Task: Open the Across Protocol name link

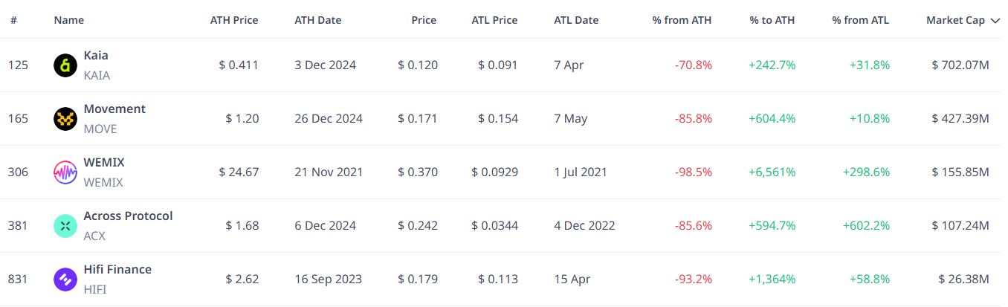Action: [x=128, y=216]
